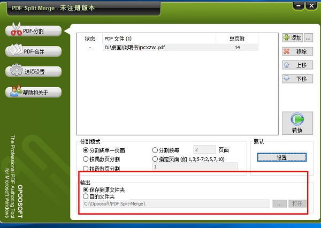Select 分割成单一页面 radio option
The image size is (321, 228).
tap(104, 150)
